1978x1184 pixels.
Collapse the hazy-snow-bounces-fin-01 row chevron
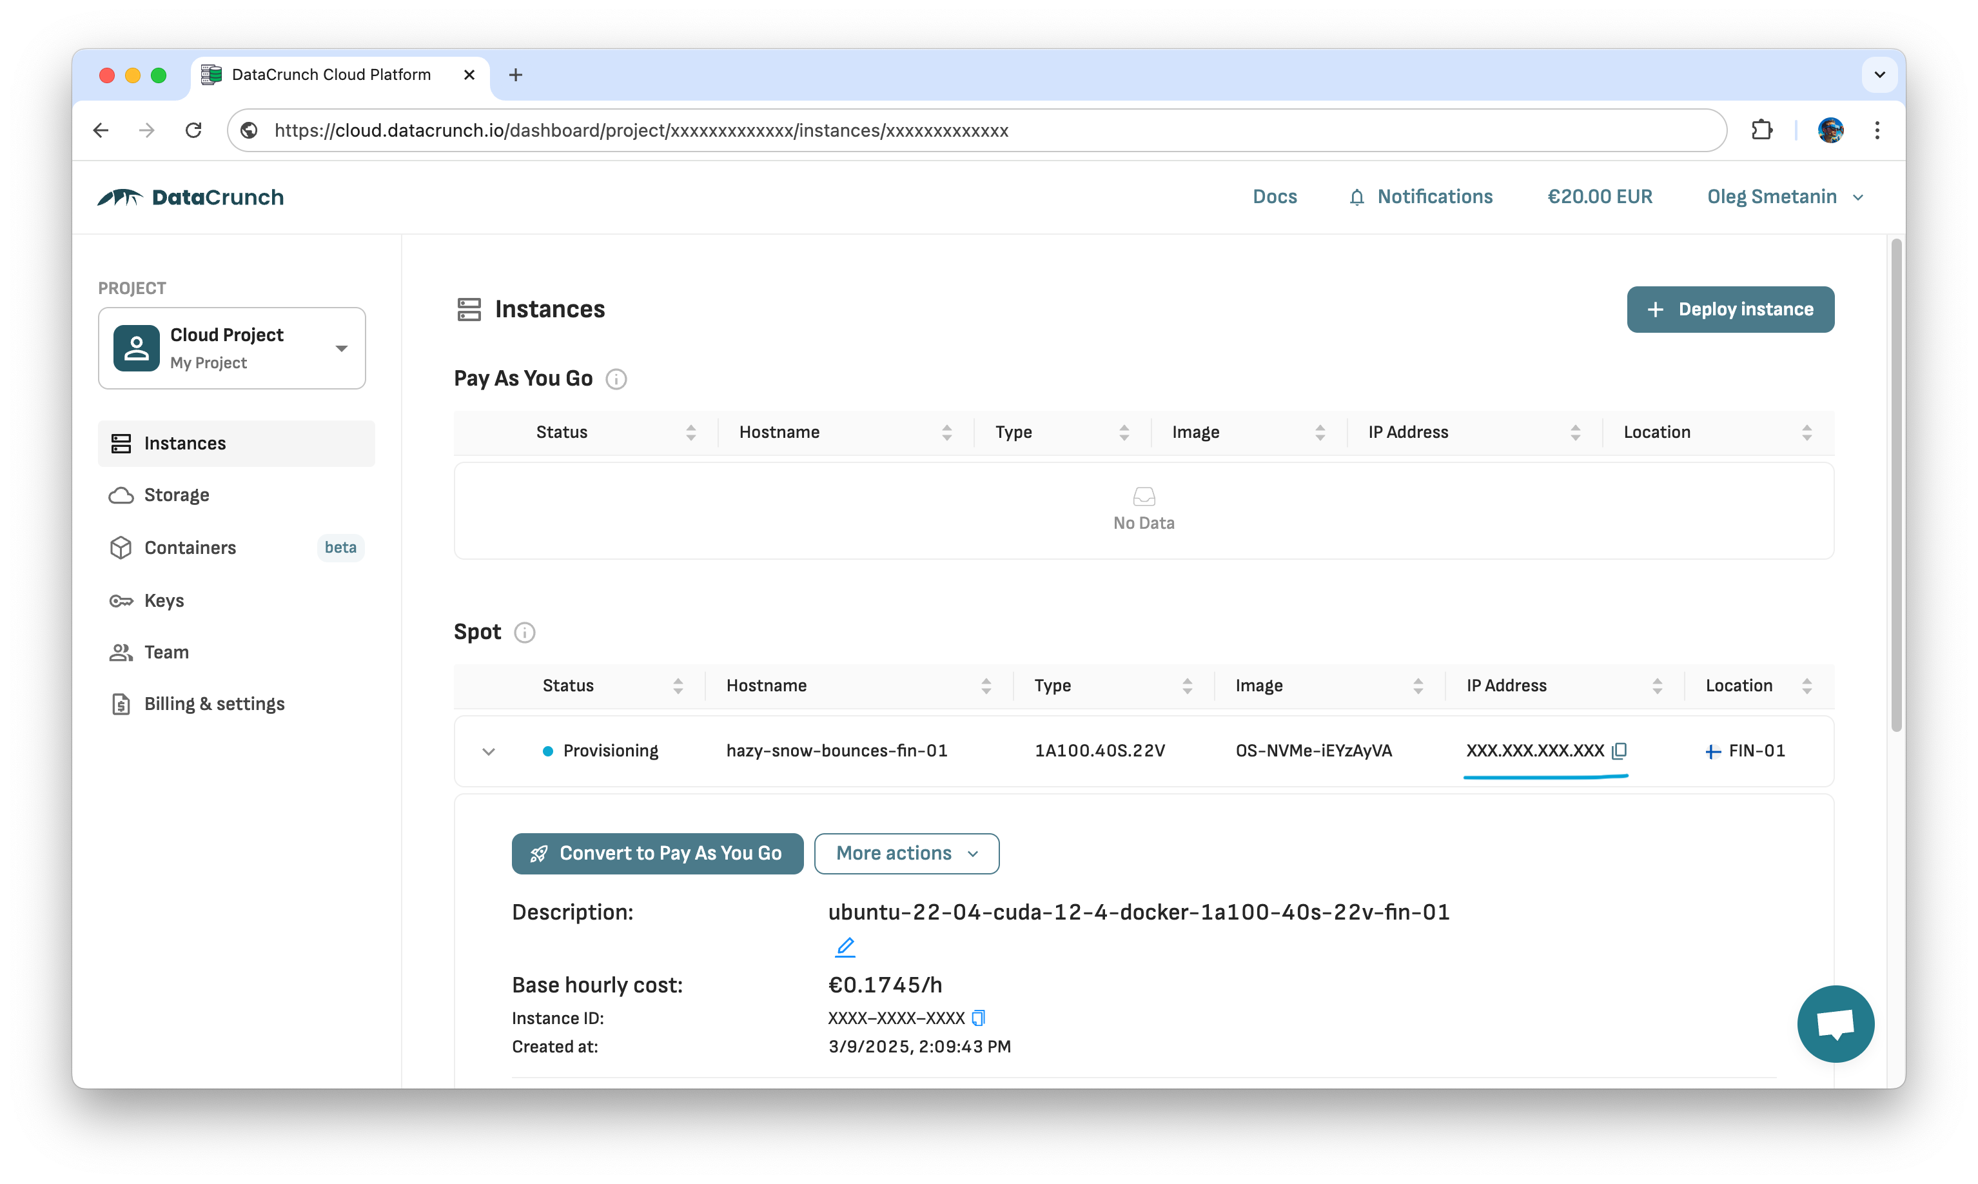[488, 751]
